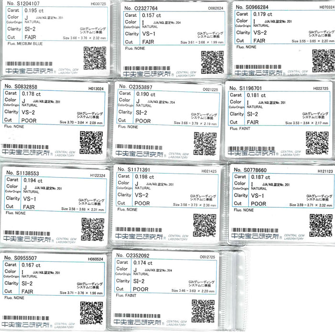
Task: Select the text "No. O2352092"
Action: click(x=133, y=255)
